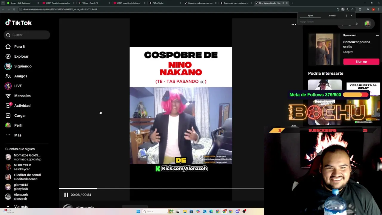Click the magnifier icon in Buscar field
This screenshot has width=382, height=215.
click(8, 35)
